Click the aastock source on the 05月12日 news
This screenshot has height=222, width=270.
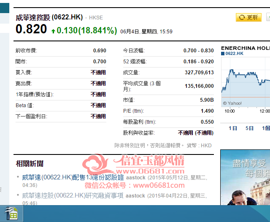coord(136,178)
